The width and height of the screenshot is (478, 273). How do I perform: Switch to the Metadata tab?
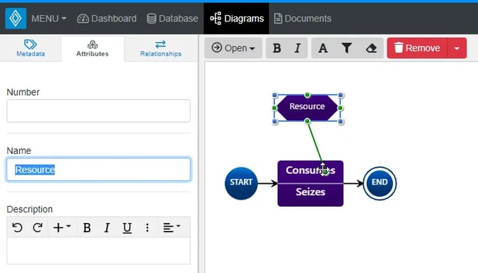pyautogui.click(x=31, y=48)
